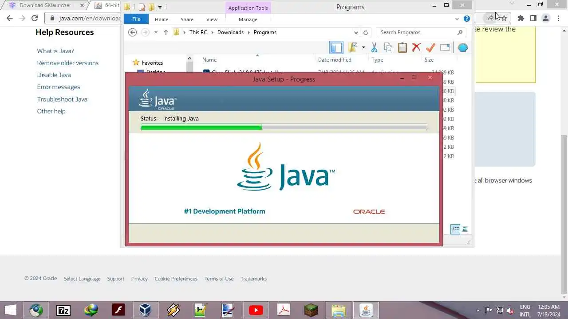Open Adobe Reader from taskbar
Screen dimensions: 568x319
coord(284,310)
